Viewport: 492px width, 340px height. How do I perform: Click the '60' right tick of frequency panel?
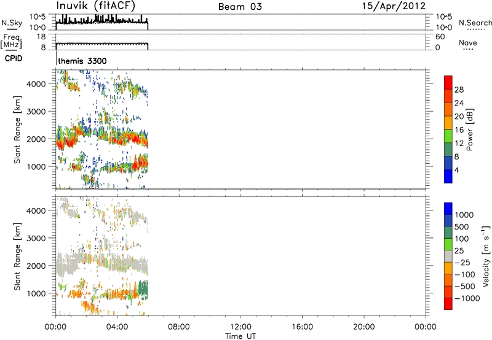440,37
